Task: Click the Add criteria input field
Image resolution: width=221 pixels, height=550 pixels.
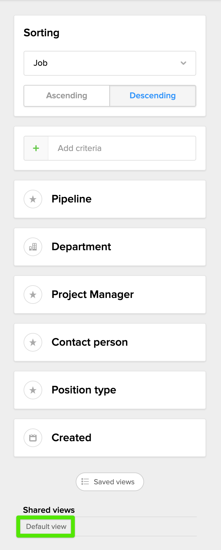Action: point(122,148)
